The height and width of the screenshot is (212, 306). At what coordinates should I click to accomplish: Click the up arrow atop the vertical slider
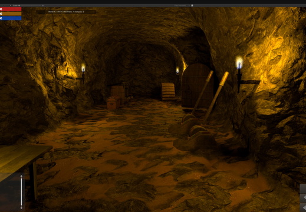[21, 177]
